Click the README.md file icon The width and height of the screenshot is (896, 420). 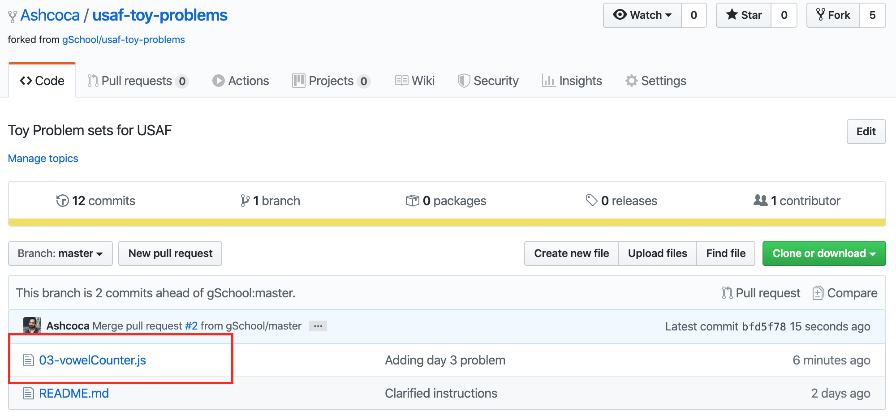[29, 394]
